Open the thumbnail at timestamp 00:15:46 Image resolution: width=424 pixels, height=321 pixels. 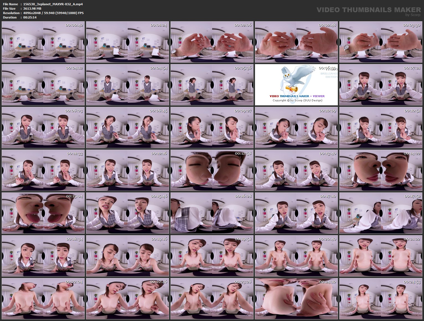(127, 213)
